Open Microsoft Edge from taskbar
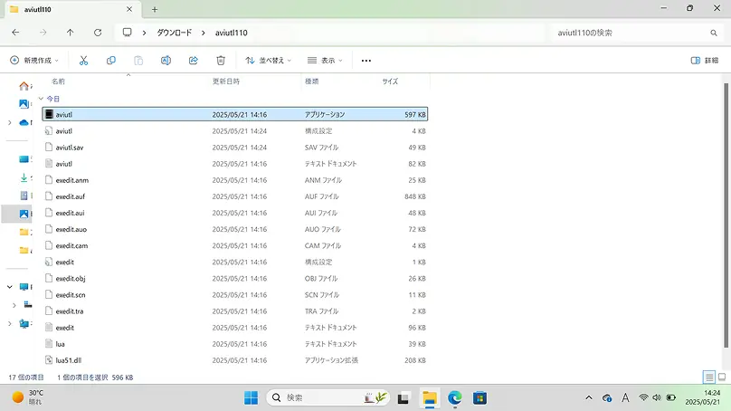The height and width of the screenshot is (411, 731). 454,398
